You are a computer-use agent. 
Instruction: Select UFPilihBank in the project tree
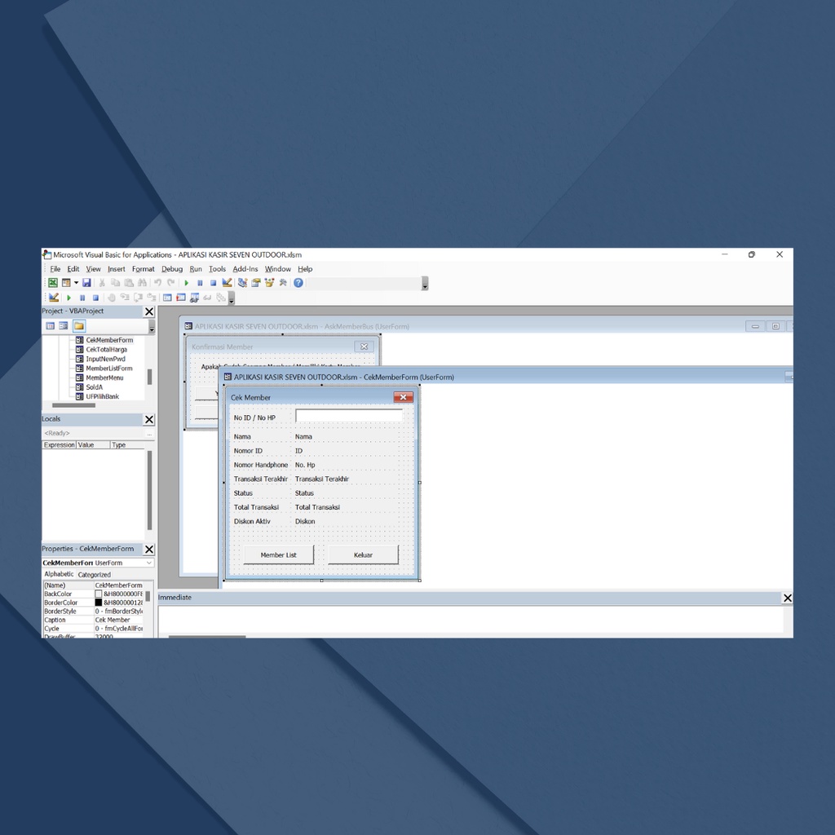(x=102, y=397)
